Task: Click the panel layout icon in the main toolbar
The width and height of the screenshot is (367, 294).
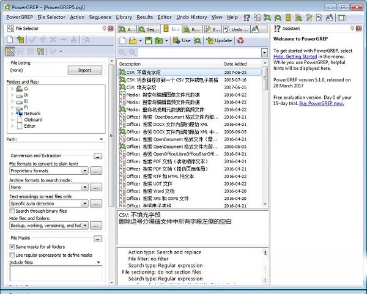Action: tap(342, 18)
